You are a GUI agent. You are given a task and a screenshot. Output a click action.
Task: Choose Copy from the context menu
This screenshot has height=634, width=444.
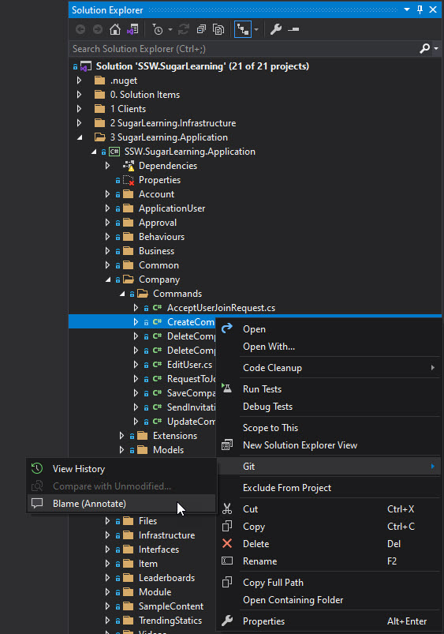tap(328, 527)
